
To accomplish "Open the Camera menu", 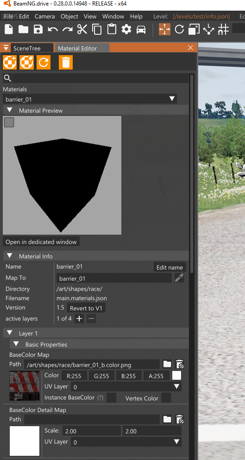I will tap(44, 16).
